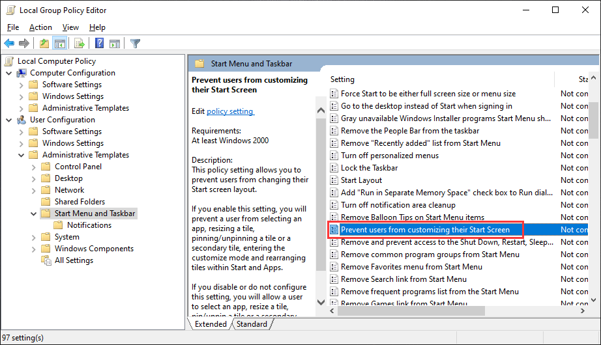
Task: Go up one level using folder icon
Action: coord(44,44)
